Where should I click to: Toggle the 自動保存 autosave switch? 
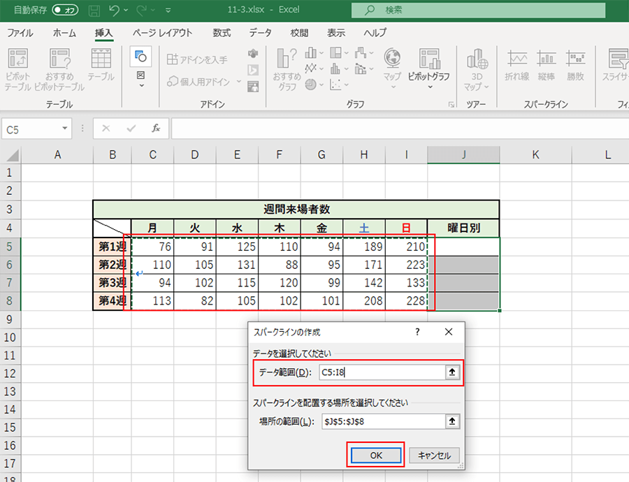(66, 10)
